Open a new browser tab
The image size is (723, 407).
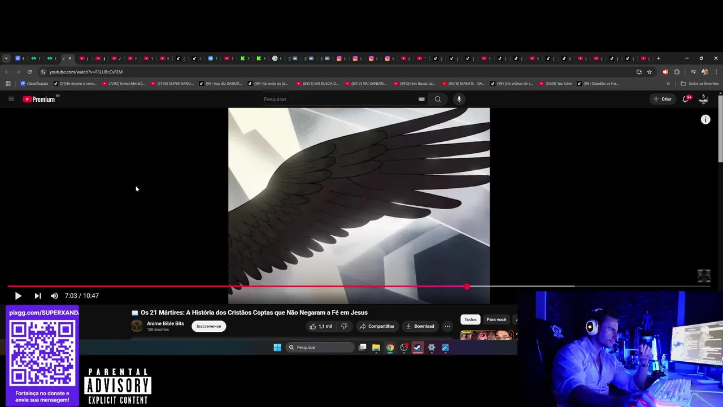pos(658,58)
